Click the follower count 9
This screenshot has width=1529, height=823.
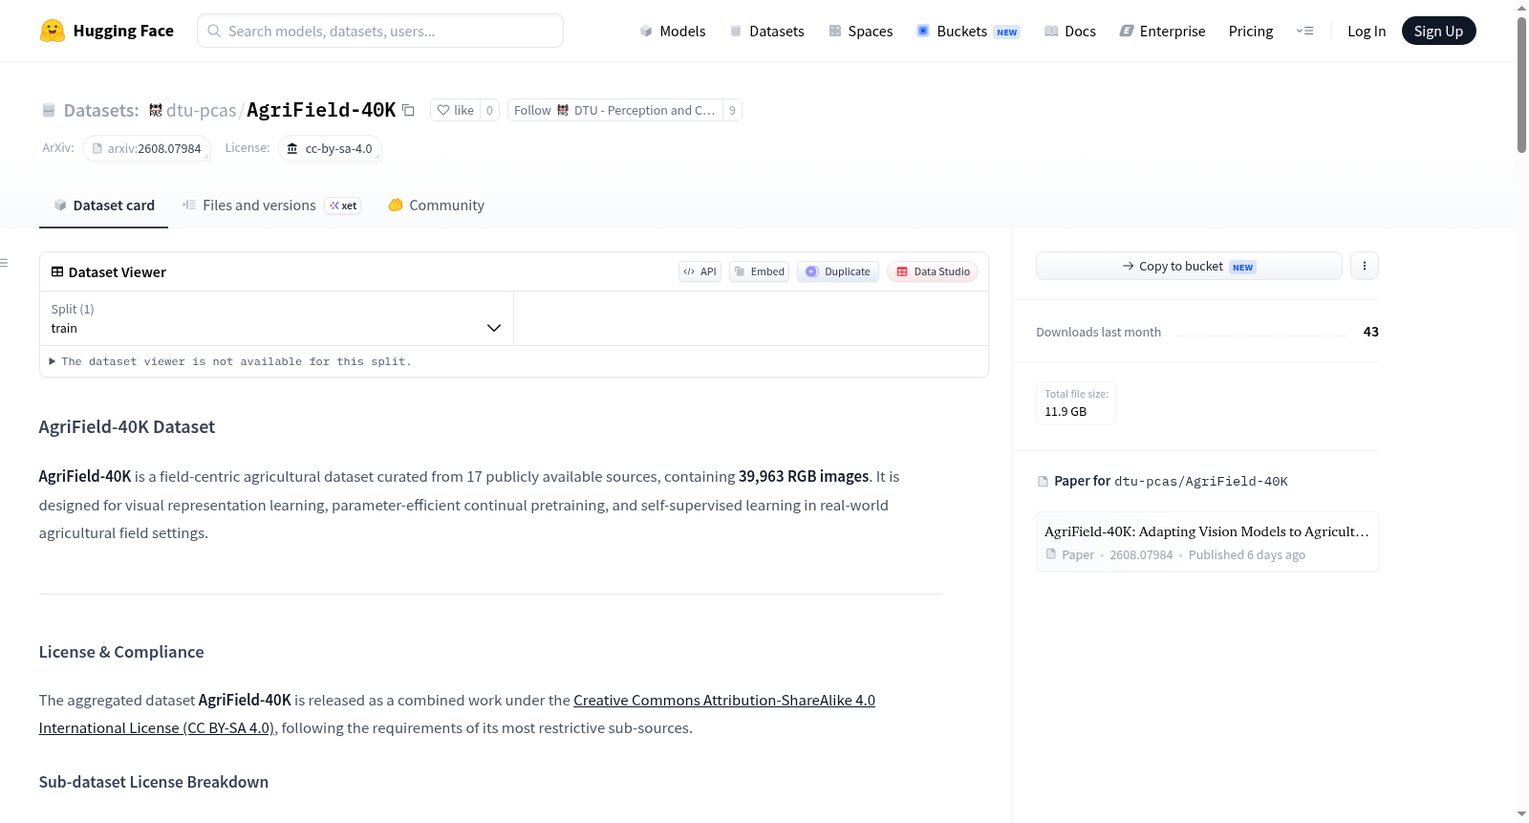pyautogui.click(x=732, y=110)
